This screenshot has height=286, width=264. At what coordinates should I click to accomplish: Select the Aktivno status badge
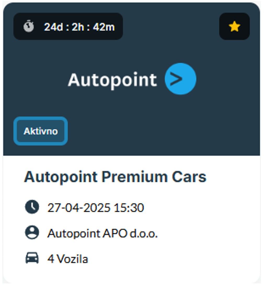pos(41,131)
